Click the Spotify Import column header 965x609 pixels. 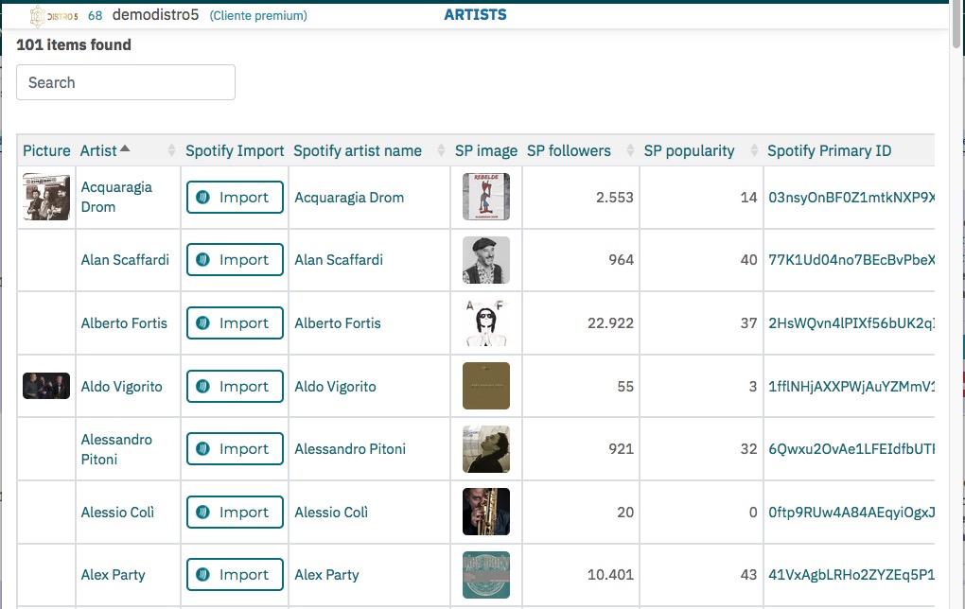point(235,150)
